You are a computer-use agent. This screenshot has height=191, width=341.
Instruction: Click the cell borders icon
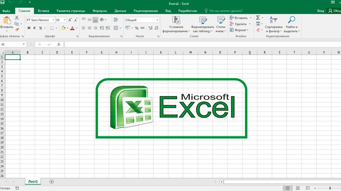52,28
